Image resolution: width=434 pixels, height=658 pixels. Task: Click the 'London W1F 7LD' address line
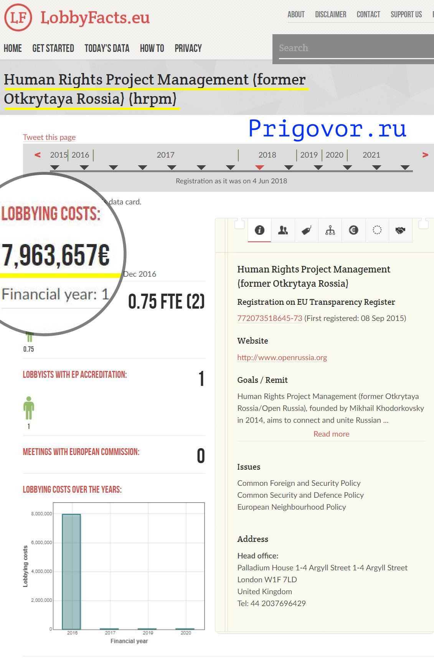[267, 580]
